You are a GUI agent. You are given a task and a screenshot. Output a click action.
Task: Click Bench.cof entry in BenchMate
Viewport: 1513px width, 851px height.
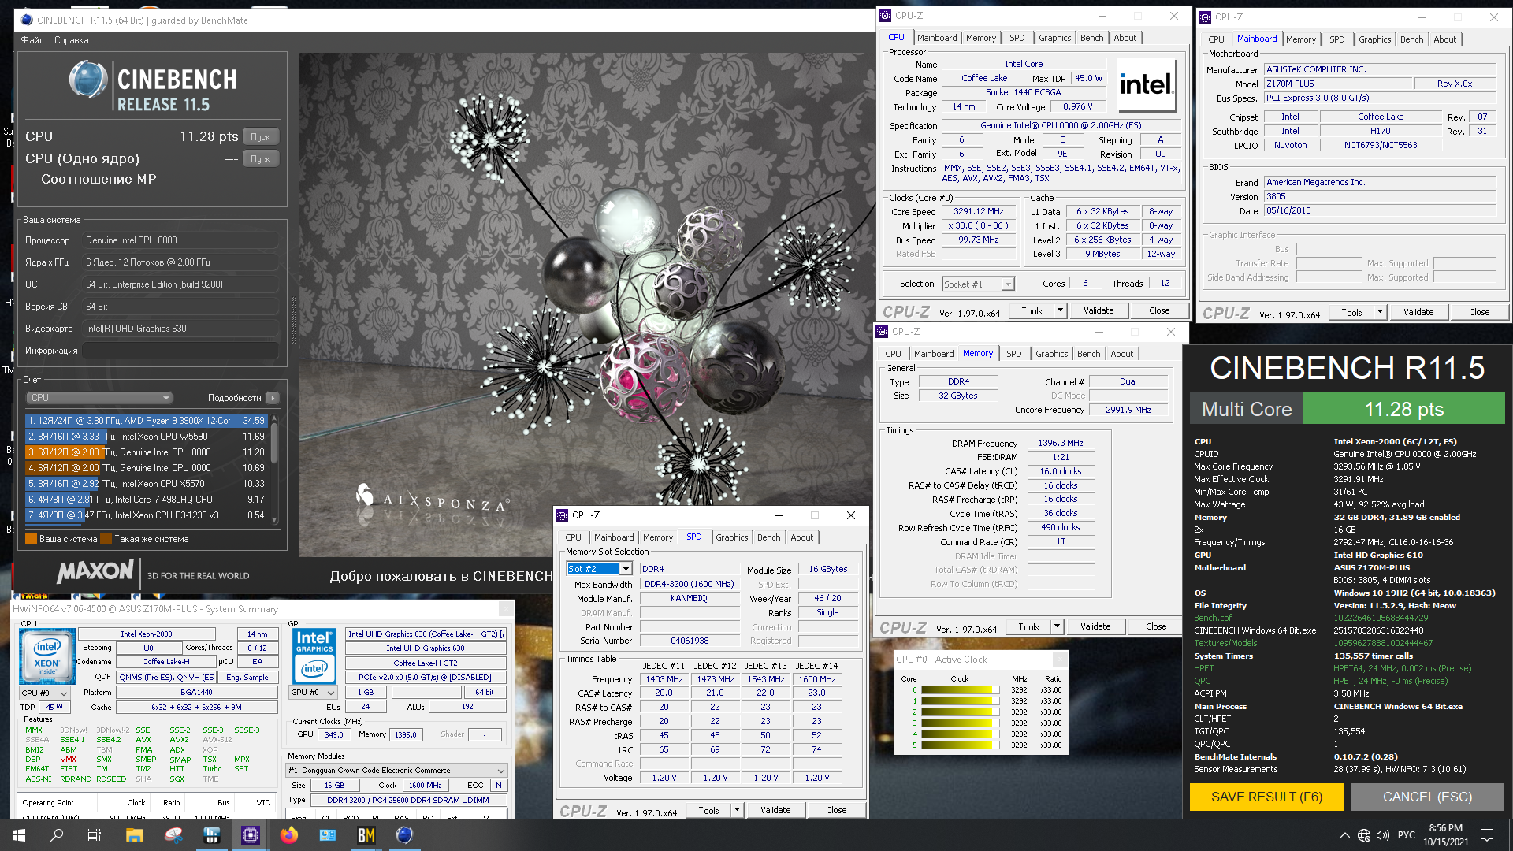pos(1212,618)
